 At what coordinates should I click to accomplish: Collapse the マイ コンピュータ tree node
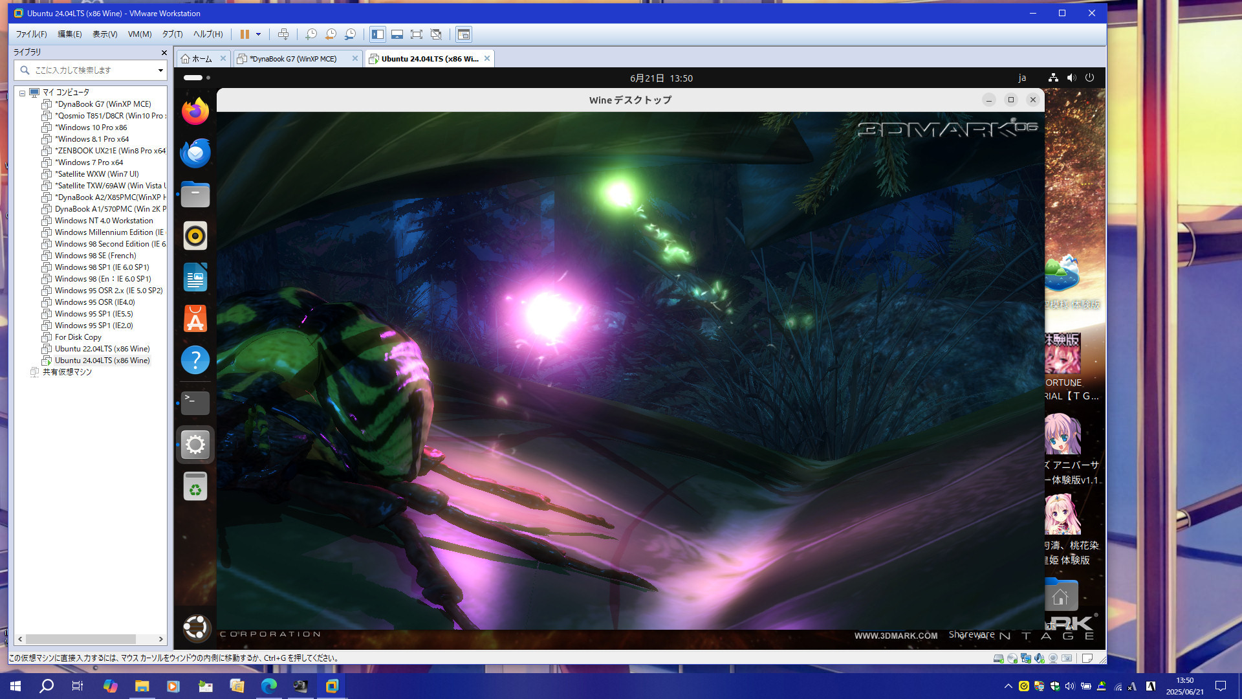point(22,93)
